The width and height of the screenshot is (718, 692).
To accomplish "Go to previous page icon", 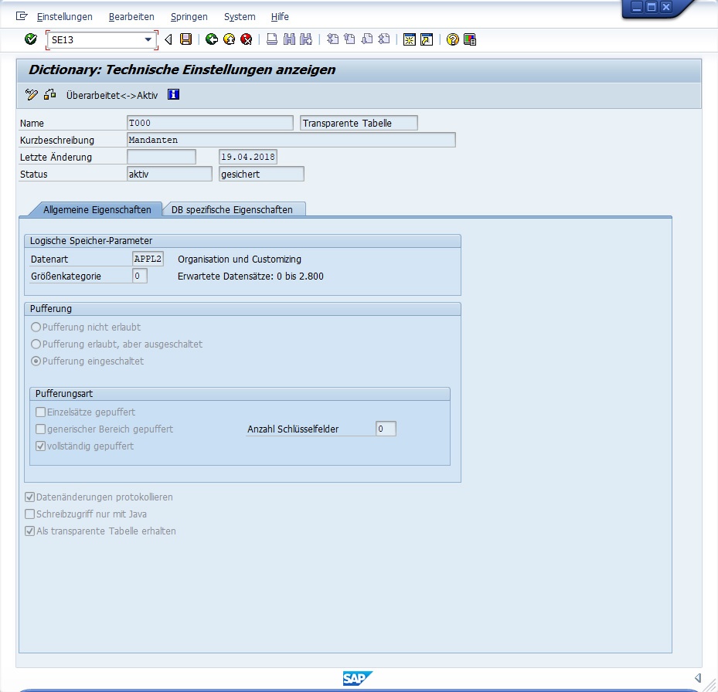I will click(350, 39).
